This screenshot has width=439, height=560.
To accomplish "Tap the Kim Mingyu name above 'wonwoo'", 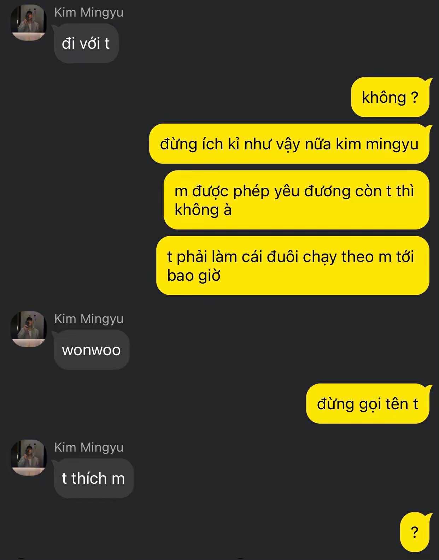I will click(x=89, y=319).
